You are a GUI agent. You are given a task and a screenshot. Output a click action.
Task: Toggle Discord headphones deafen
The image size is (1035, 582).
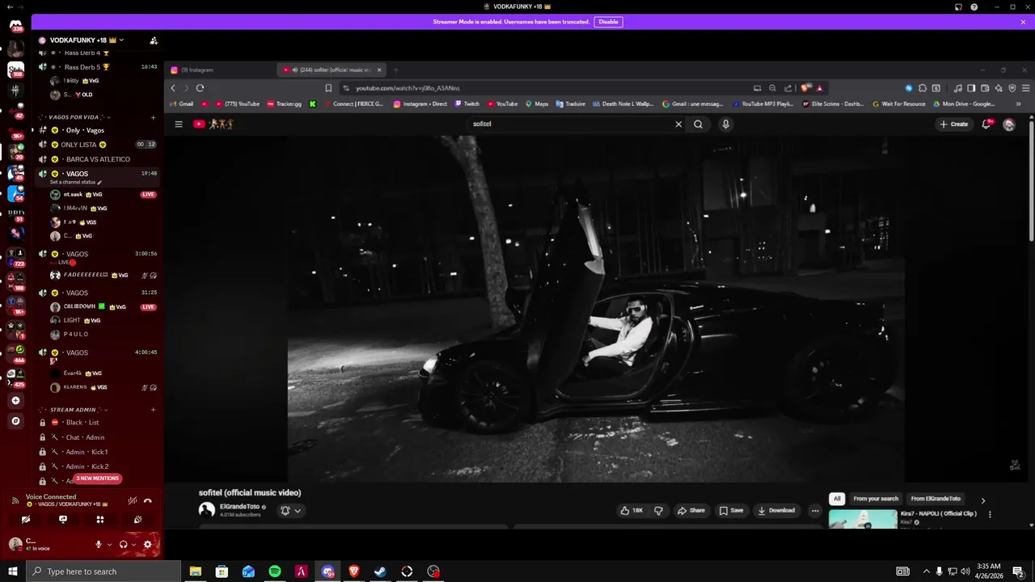click(123, 545)
